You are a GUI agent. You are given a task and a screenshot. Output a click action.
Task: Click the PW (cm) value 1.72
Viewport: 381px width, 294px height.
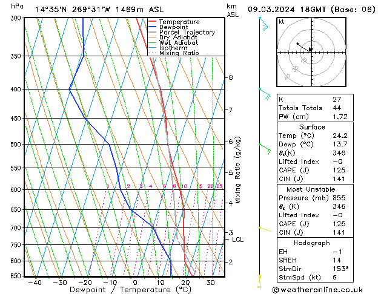340,117
